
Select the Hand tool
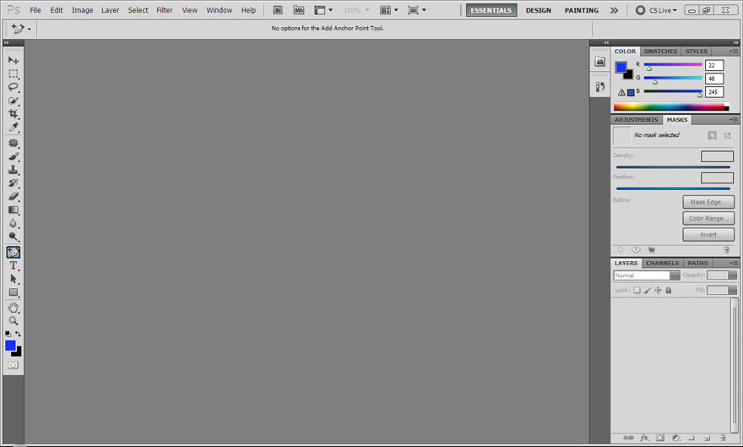[x=14, y=308]
